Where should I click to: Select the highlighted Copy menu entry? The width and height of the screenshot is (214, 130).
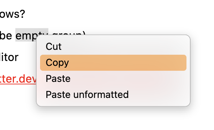click(x=113, y=63)
